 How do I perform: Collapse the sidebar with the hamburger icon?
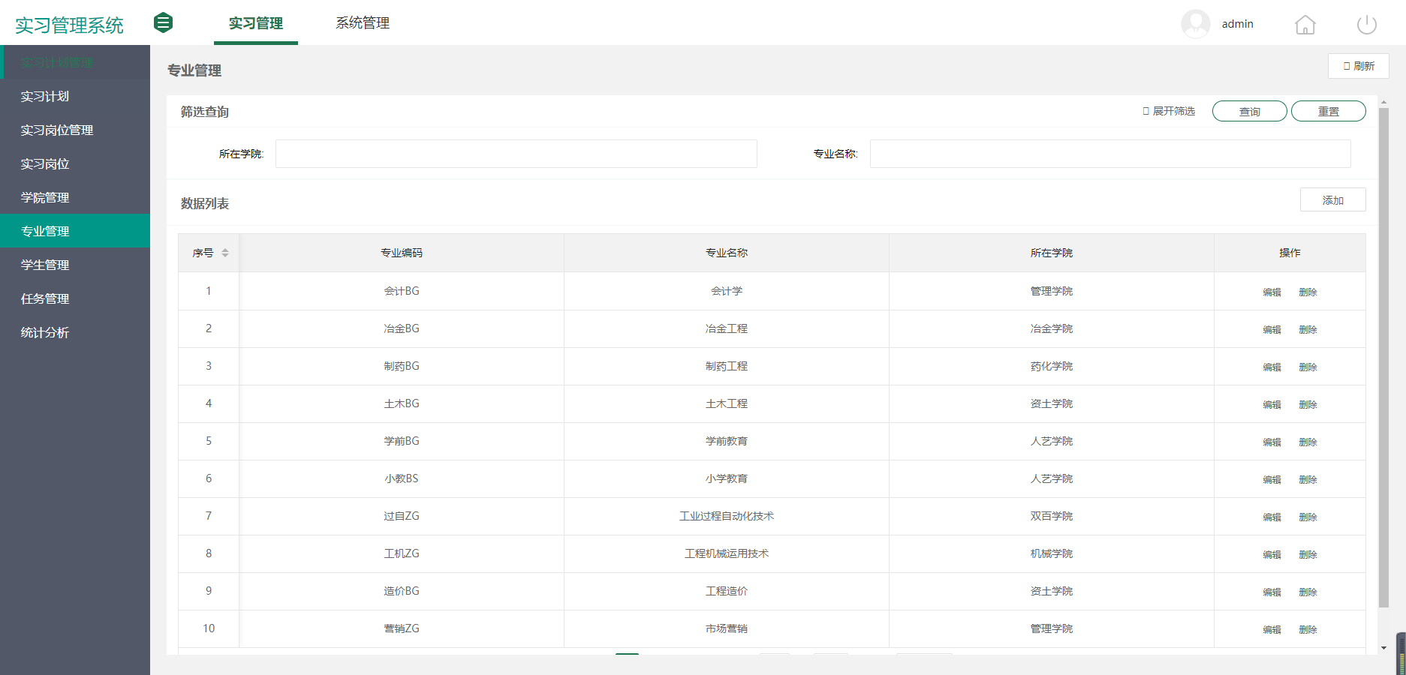[163, 23]
